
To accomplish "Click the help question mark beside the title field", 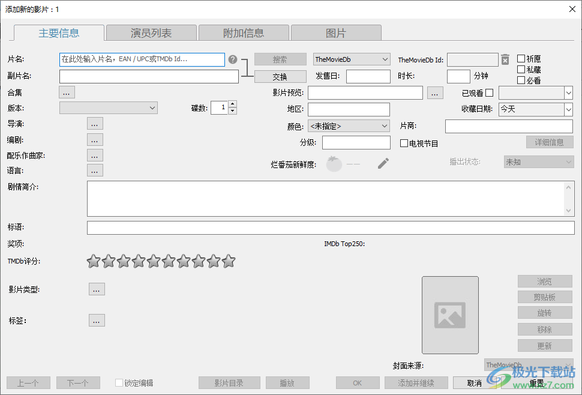I will (x=233, y=59).
